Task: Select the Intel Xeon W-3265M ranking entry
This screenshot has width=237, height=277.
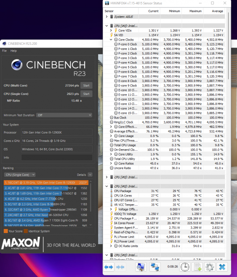Action: [46, 215]
